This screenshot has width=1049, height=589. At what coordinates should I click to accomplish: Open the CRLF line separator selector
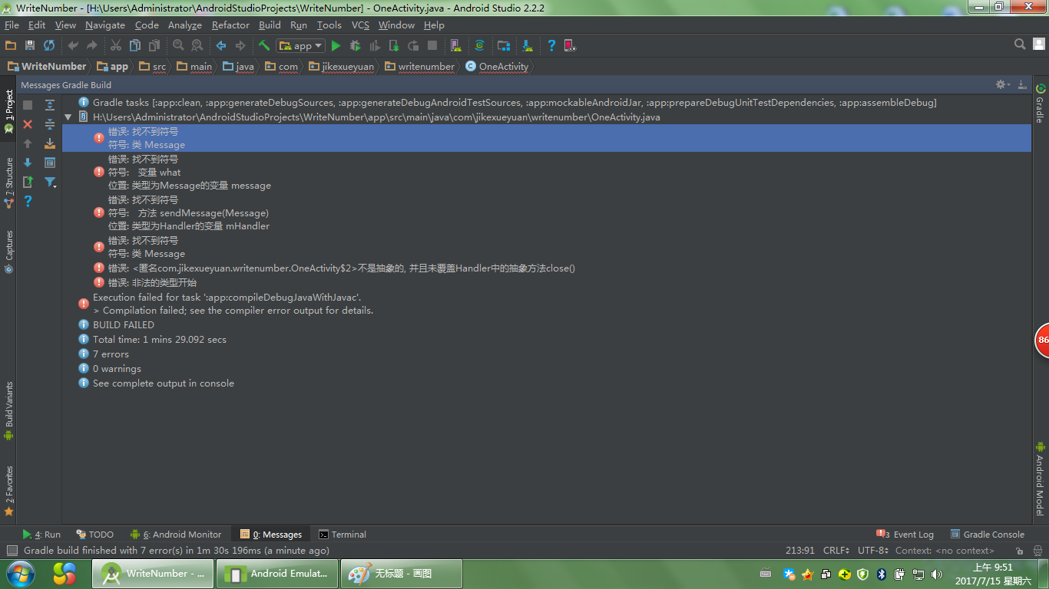click(836, 551)
